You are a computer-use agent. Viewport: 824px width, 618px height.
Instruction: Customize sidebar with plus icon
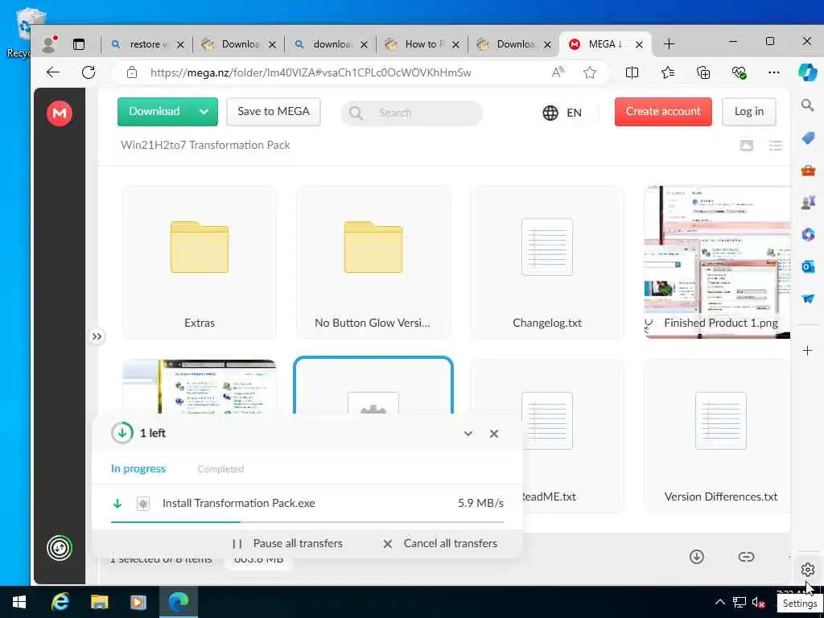pyautogui.click(x=808, y=351)
